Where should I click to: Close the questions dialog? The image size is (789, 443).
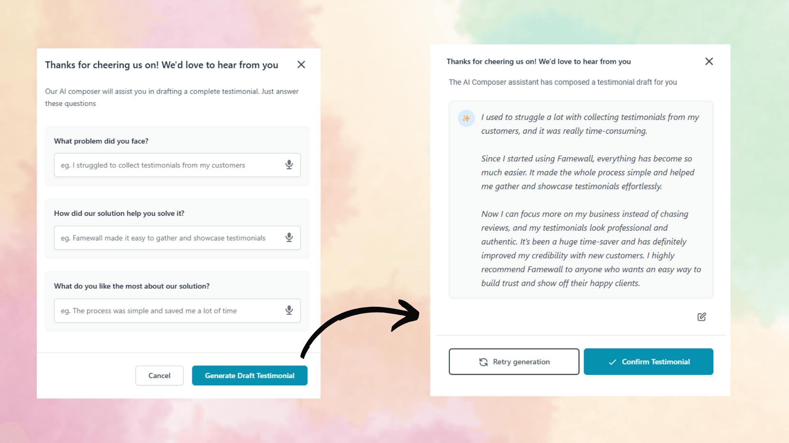coord(301,64)
